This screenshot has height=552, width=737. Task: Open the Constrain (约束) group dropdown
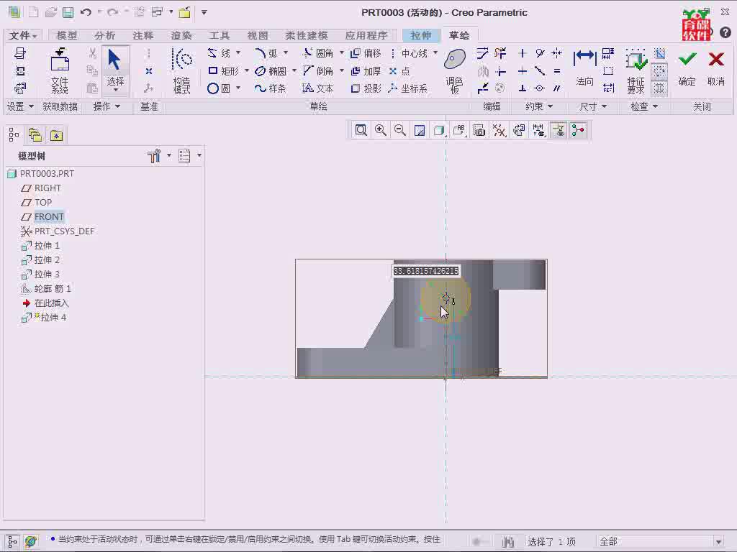(x=539, y=106)
